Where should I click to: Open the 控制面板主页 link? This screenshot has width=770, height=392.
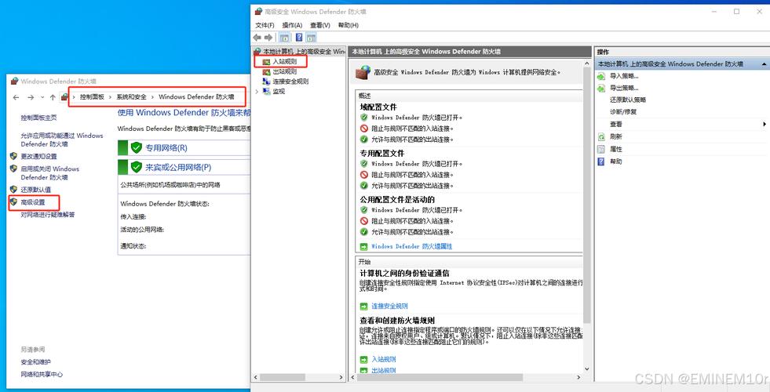tap(38, 118)
